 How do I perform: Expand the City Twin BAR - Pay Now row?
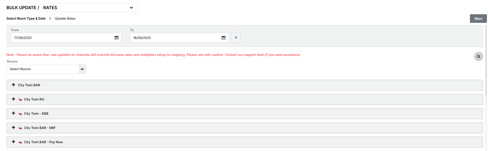pos(13,142)
